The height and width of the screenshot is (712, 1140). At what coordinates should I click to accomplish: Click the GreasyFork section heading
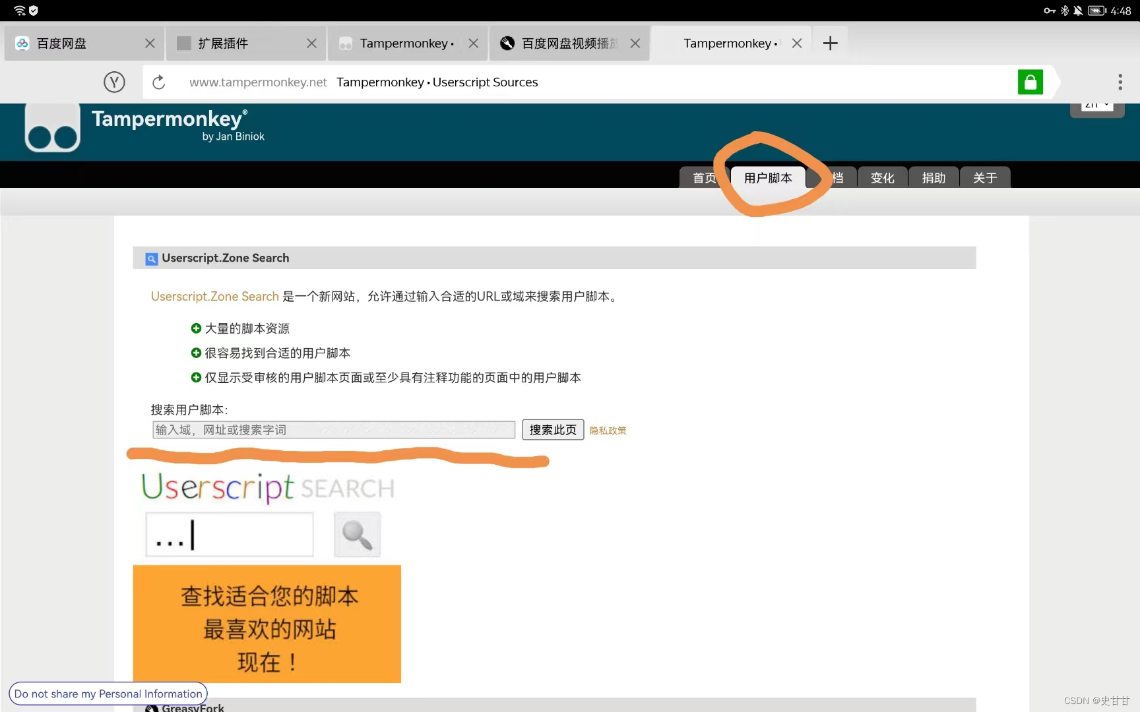(193, 707)
